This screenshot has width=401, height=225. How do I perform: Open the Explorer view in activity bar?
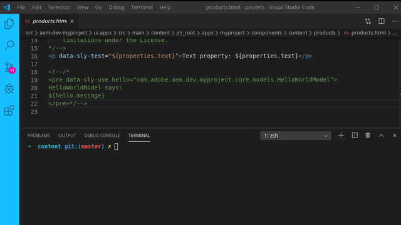9,24
